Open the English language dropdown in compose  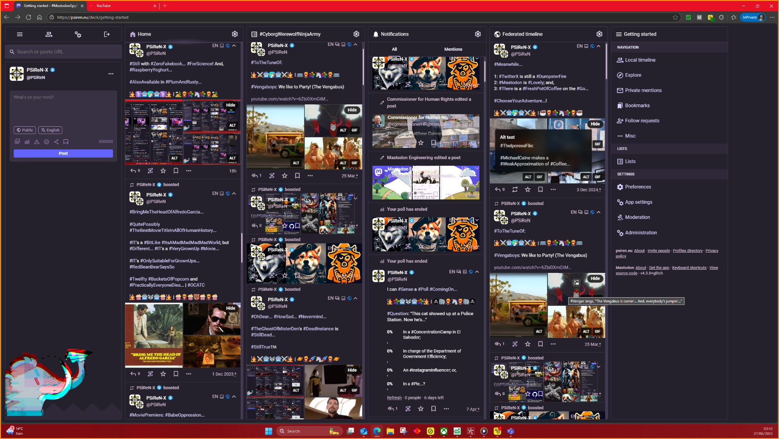50,130
